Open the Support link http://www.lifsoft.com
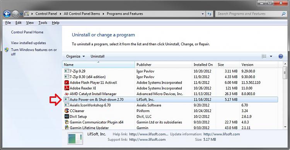This screenshot has height=150, width=290. [x=147, y=140]
